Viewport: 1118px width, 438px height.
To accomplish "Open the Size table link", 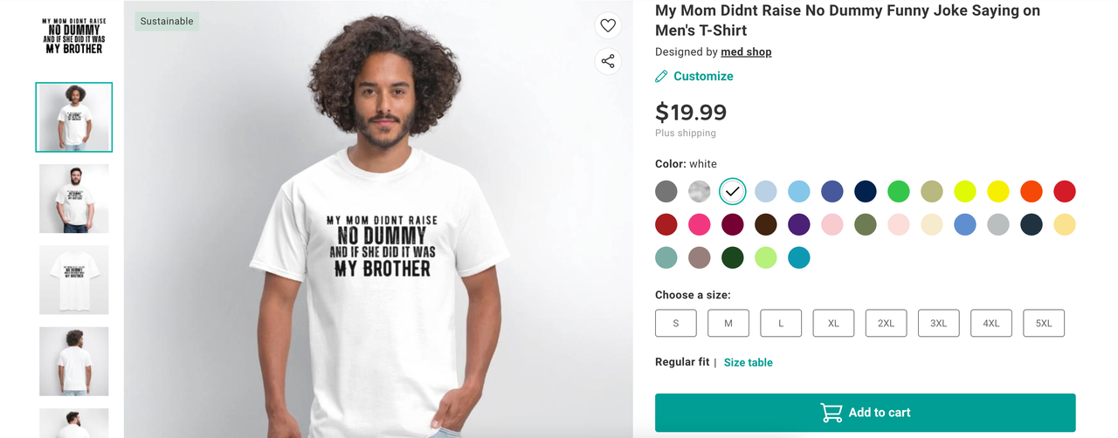I will 748,363.
